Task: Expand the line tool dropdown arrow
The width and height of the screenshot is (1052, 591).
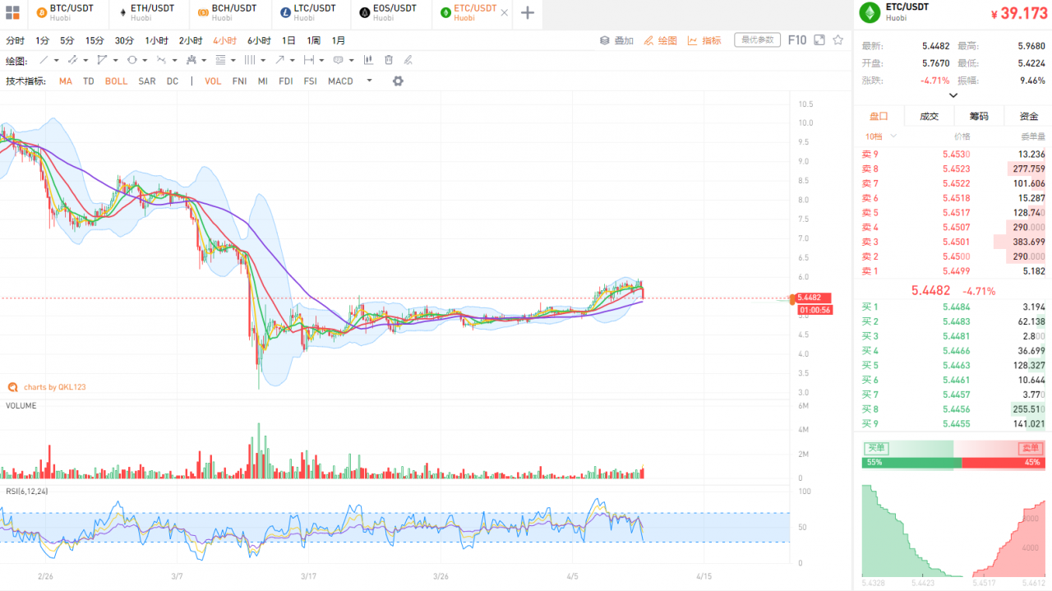Action: [57, 60]
